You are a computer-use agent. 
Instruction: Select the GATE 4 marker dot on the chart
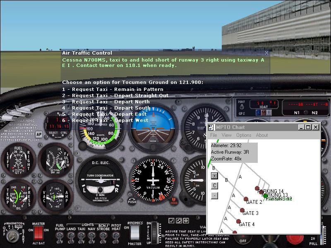238,221
